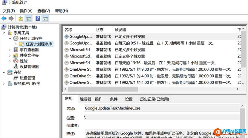Click clock icon of 13:36 MicrosoftEd task
This screenshot has width=248, height=138.
66,63
